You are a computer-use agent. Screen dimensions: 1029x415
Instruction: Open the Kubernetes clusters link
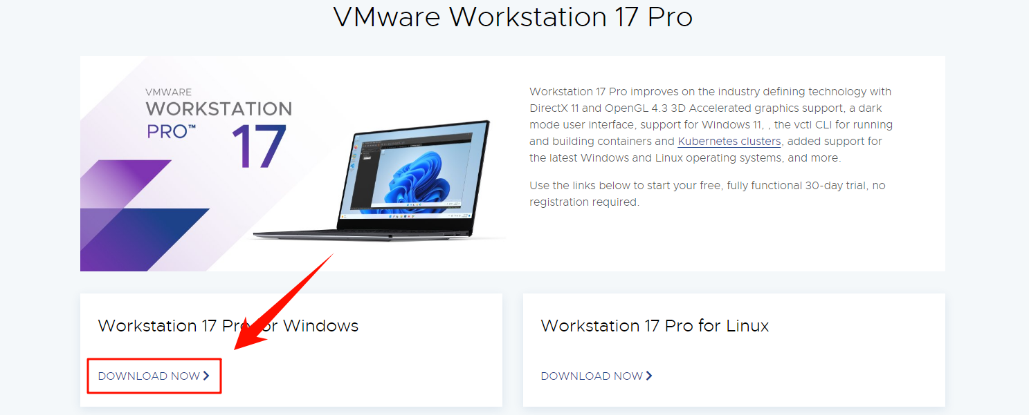(729, 142)
